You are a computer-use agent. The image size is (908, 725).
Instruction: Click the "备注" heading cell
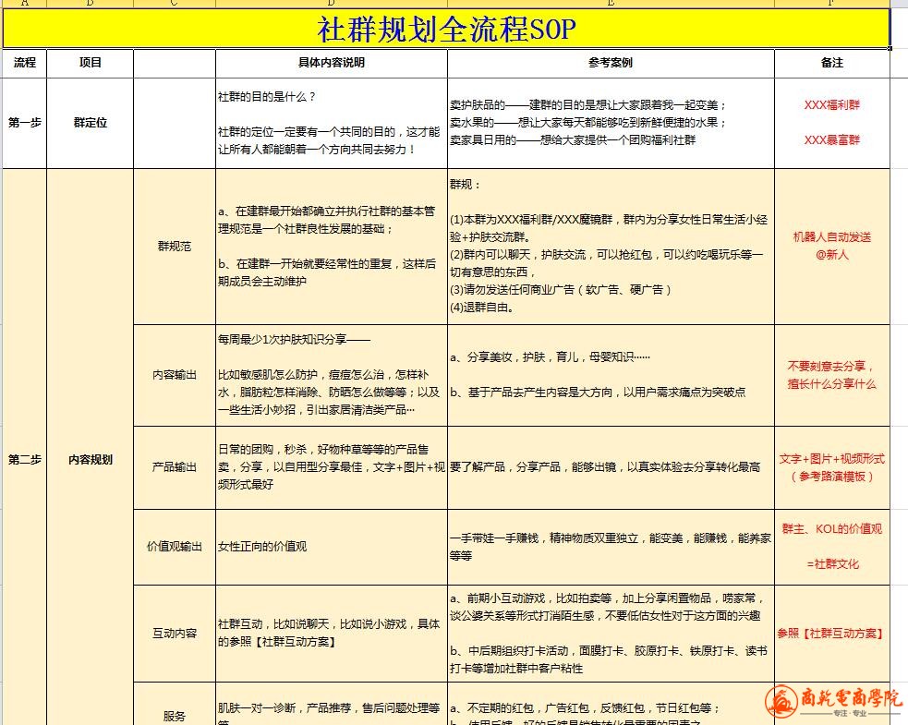pos(831,63)
